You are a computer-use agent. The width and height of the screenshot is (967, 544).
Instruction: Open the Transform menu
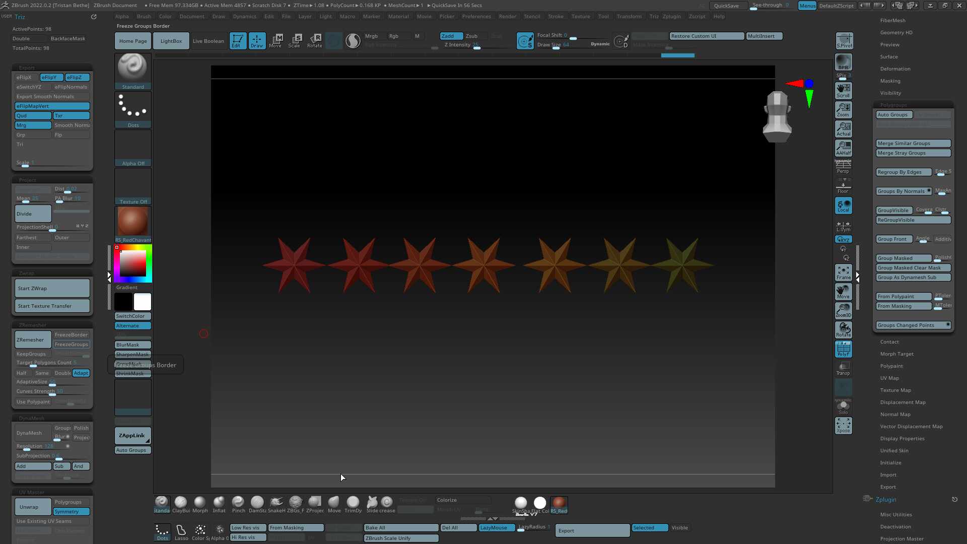click(629, 17)
